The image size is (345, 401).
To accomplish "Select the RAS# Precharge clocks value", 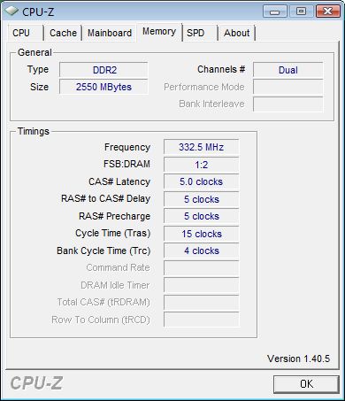I will click(201, 216).
